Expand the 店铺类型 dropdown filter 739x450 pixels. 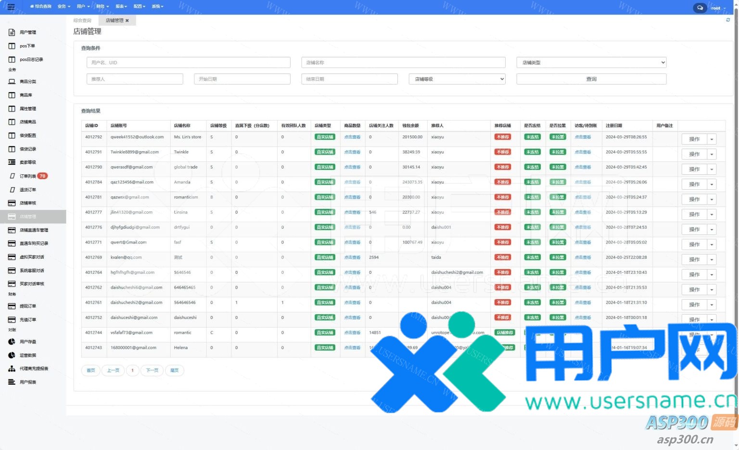click(591, 62)
